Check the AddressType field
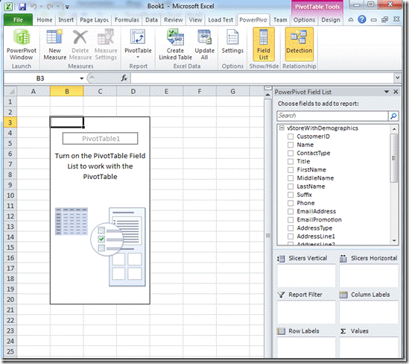 (291, 228)
